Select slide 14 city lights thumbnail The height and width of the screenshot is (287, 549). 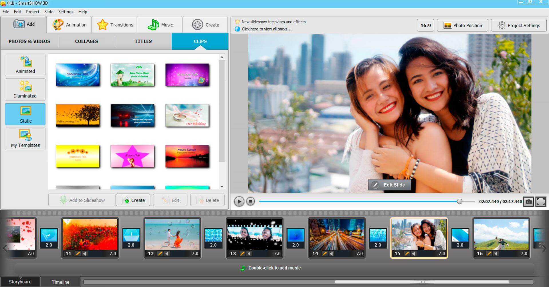click(337, 234)
